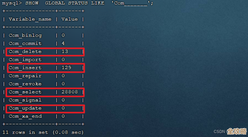Select the Com_revoke variable name
248x137 pixels.
click(x=25, y=84)
